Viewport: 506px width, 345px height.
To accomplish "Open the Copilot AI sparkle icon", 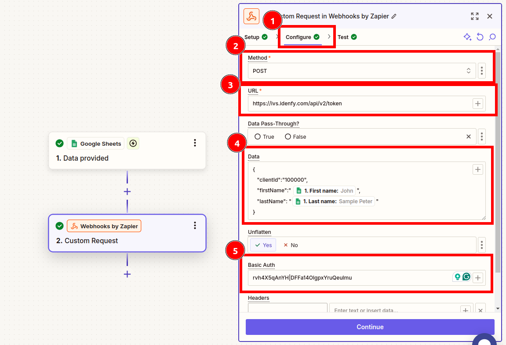I will 467,37.
